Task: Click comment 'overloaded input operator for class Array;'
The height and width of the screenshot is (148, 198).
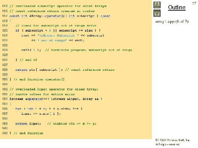Action: click(54, 89)
